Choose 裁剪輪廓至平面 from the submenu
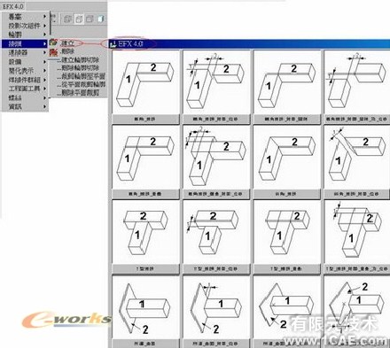Screen dimensions: 390x348 tap(82, 76)
